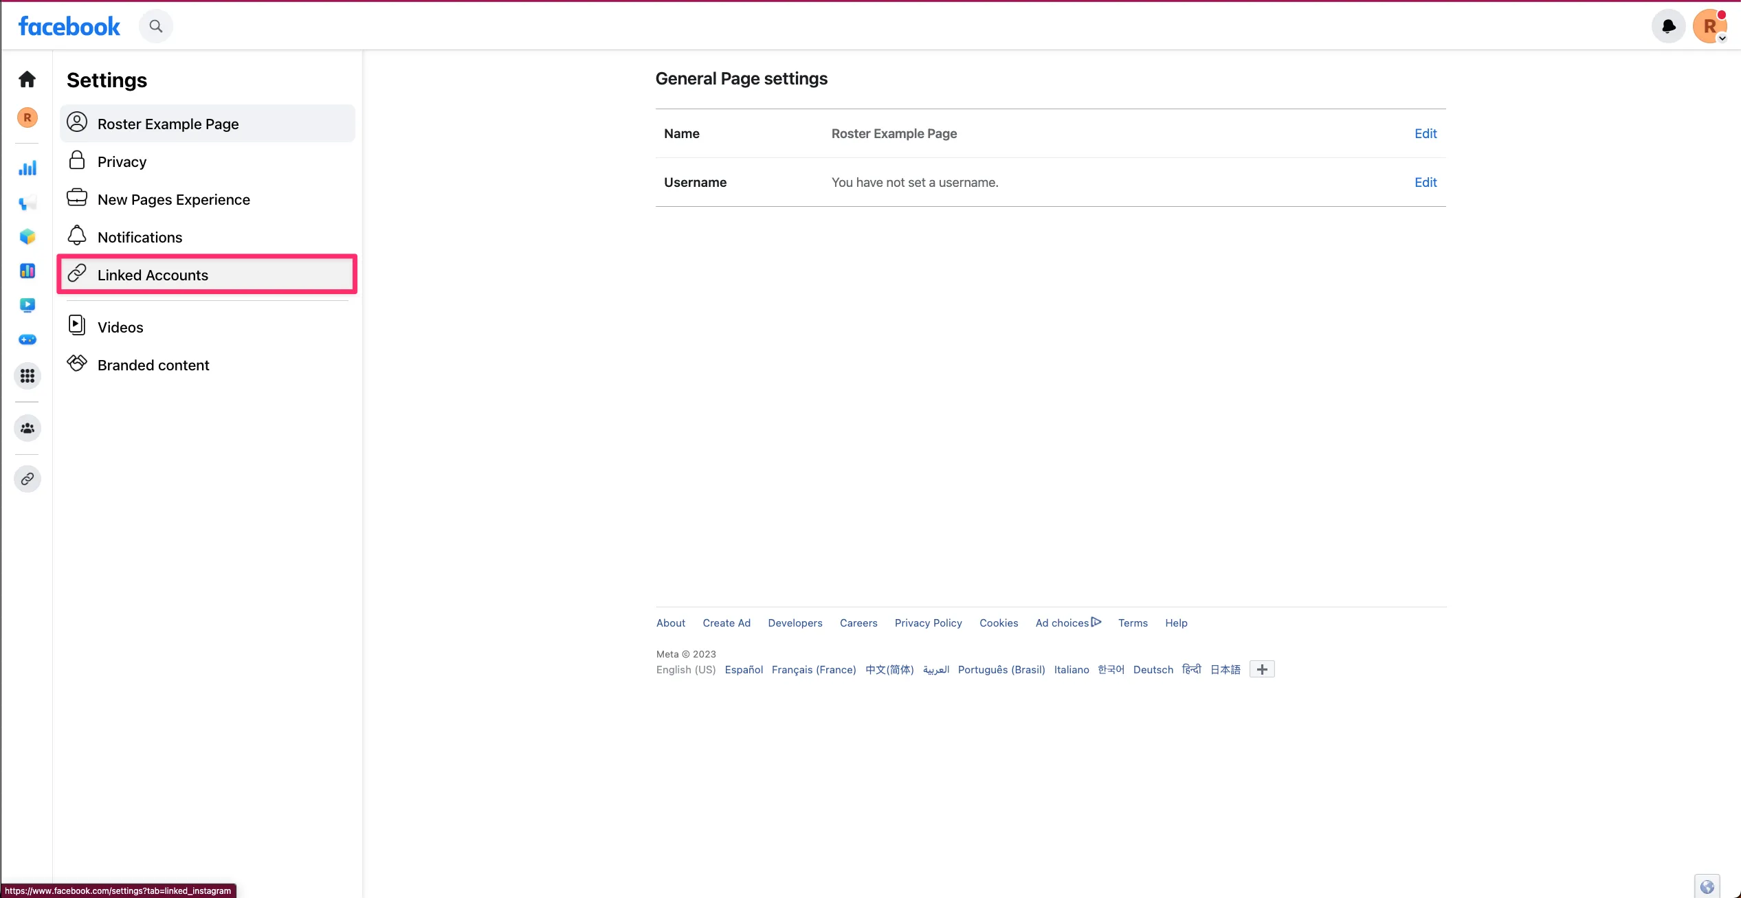Open the Groups people icon in sidebar
The image size is (1741, 898).
tap(27, 428)
